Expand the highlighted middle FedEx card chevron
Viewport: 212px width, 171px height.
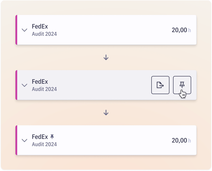pos(24,85)
